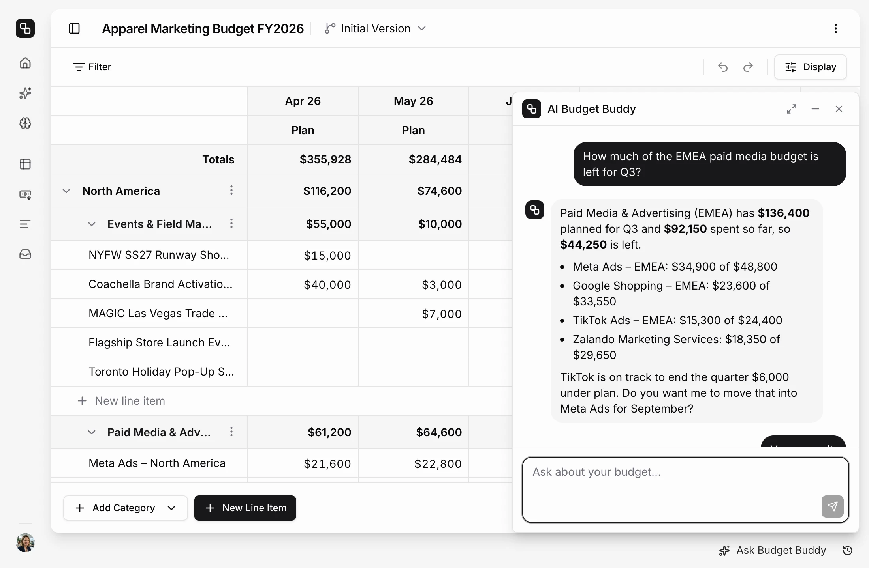Undo the last change
The height and width of the screenshot is (568, 869).
pos(722,67)
